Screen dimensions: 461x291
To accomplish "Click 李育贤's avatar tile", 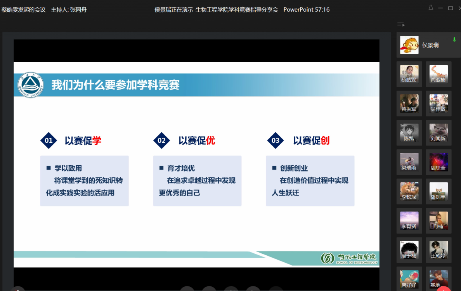I will point(409,221).
